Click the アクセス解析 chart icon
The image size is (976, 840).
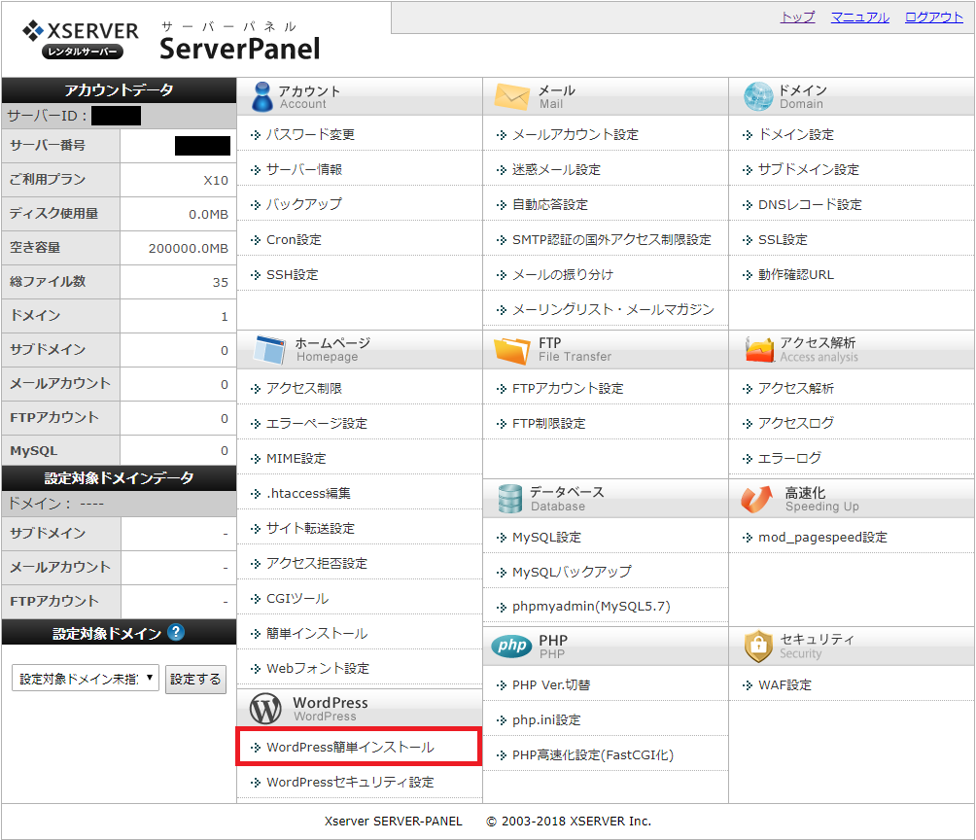pos(759,349)
